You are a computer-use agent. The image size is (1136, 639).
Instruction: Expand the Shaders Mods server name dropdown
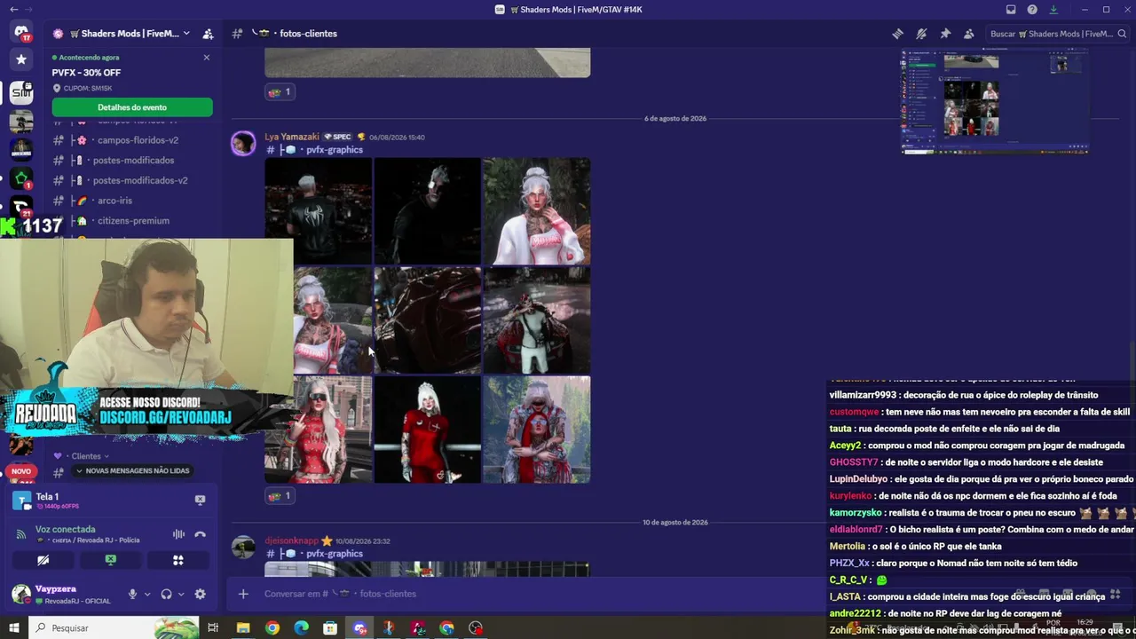point(186,34)
